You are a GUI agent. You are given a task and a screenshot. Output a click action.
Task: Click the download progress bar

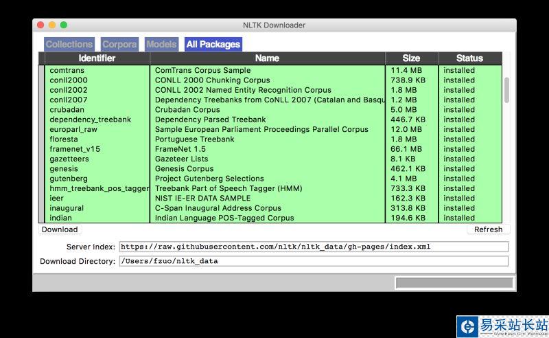click(x=454, y=282)
